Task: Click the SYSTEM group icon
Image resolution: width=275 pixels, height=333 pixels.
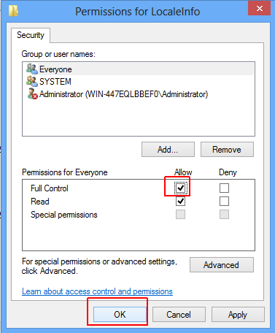Action: (x=32, y=81)
